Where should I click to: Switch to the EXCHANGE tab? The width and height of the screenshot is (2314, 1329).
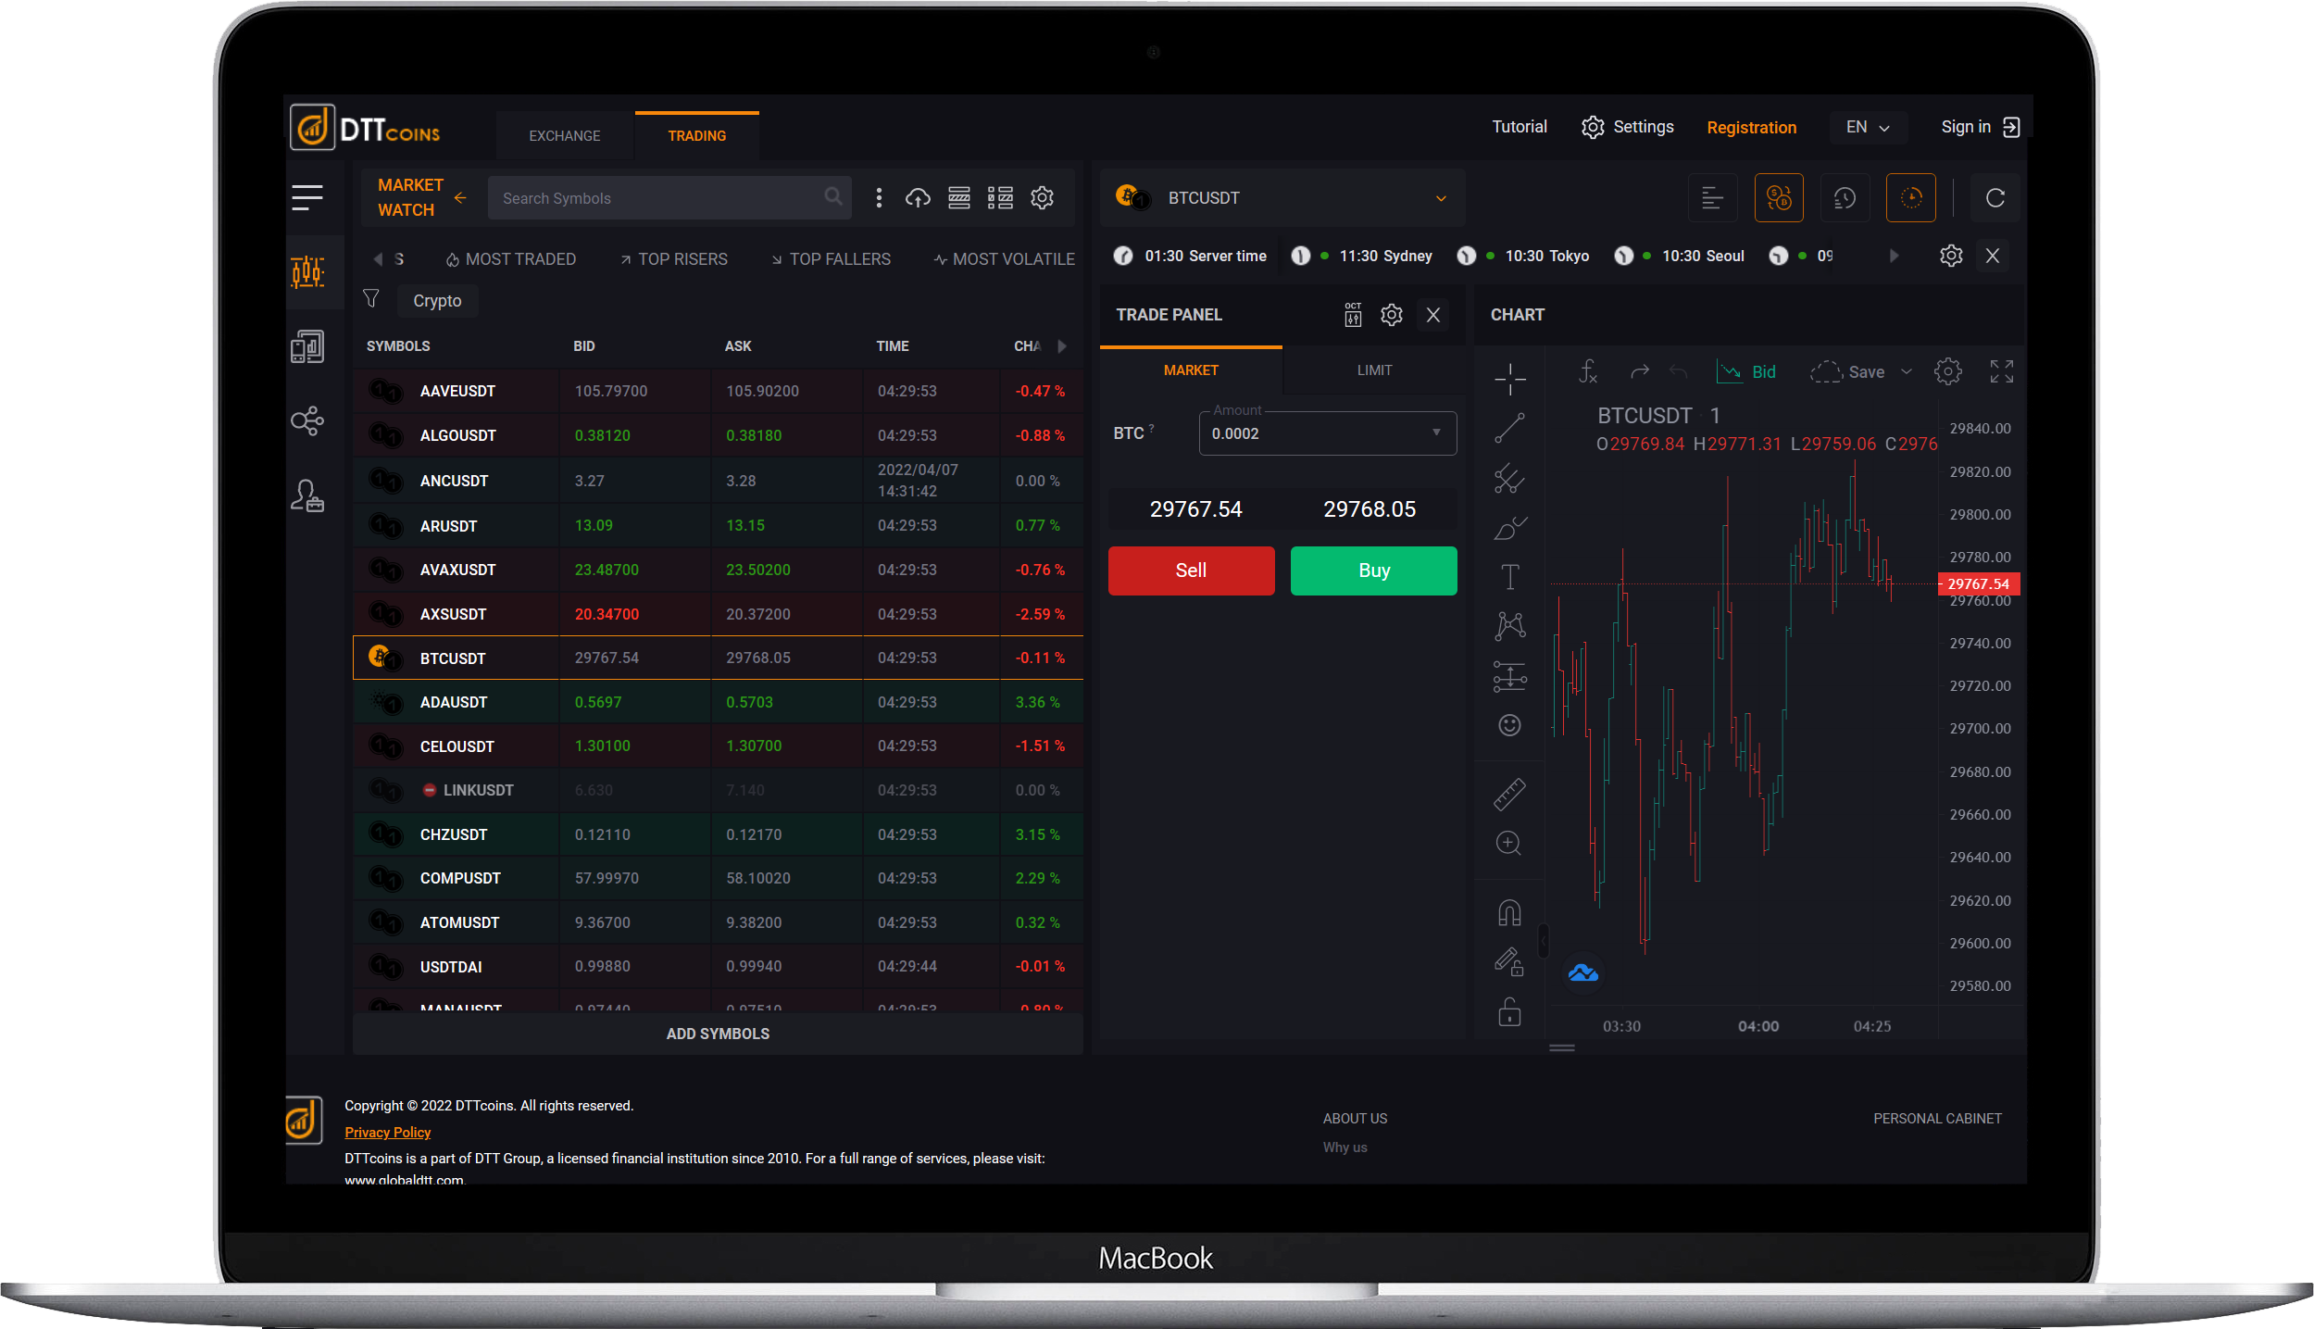(x=565, y=135)
